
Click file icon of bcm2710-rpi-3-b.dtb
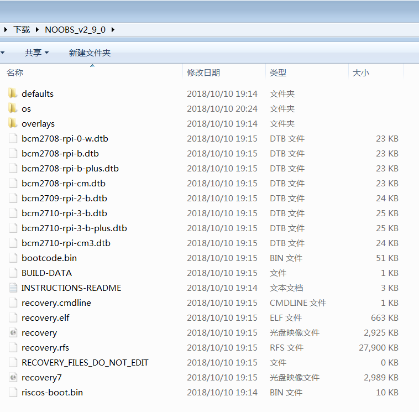pyautogui.click(x=13, y=213)
